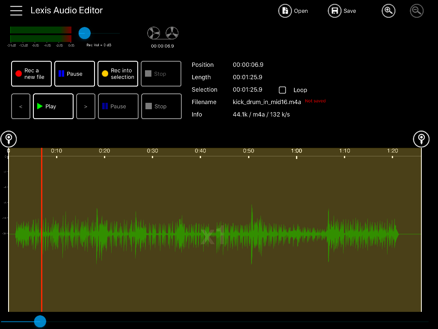This screenshot has width=438, height=329.
Task: Click the tape reel icon
Action: pos(163,33)
